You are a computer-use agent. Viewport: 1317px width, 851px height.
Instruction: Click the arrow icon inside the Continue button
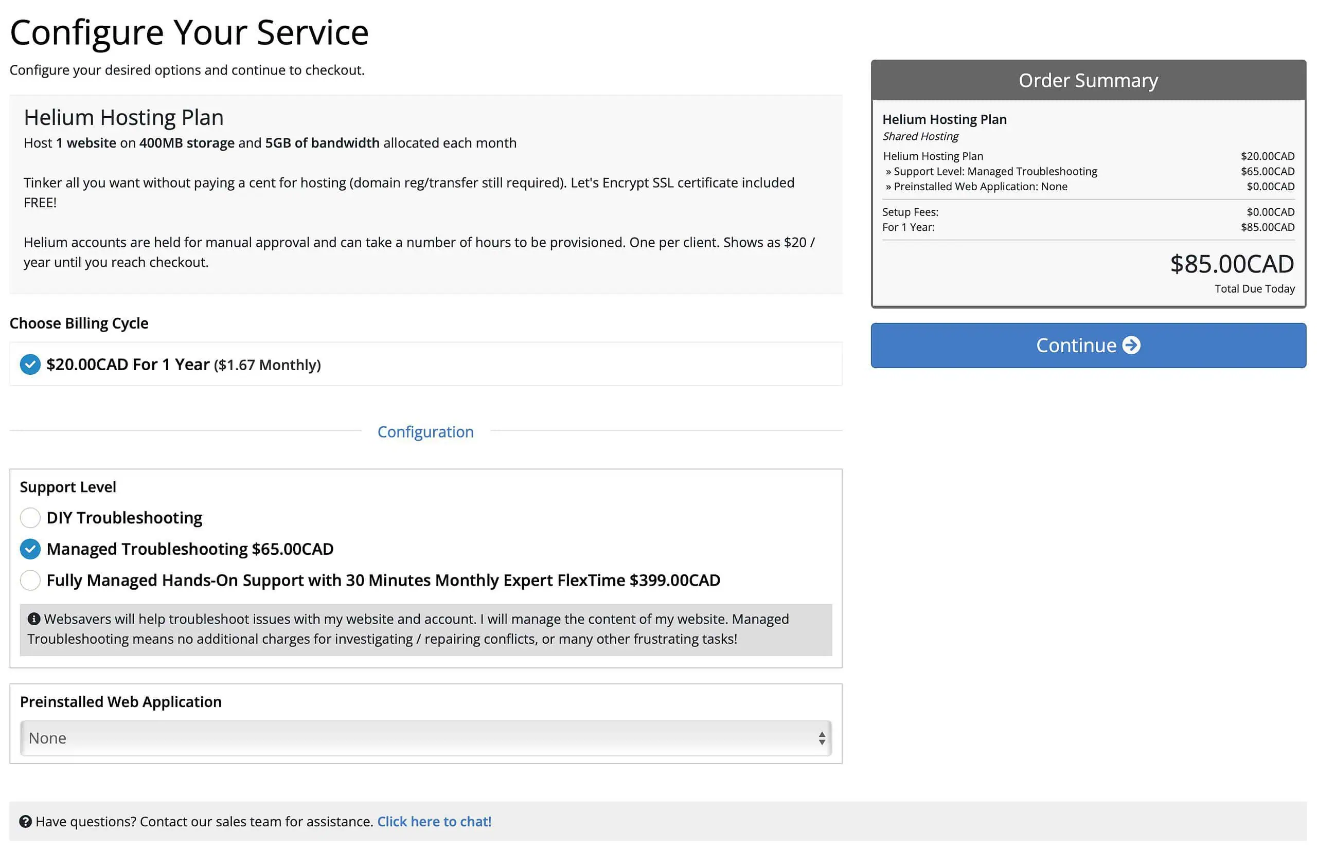(x=1131, y=346)
